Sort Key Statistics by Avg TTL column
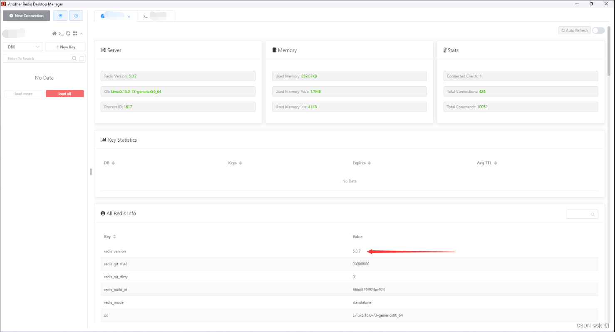This screenshot has height=332, width=615. tap(496, 163)
